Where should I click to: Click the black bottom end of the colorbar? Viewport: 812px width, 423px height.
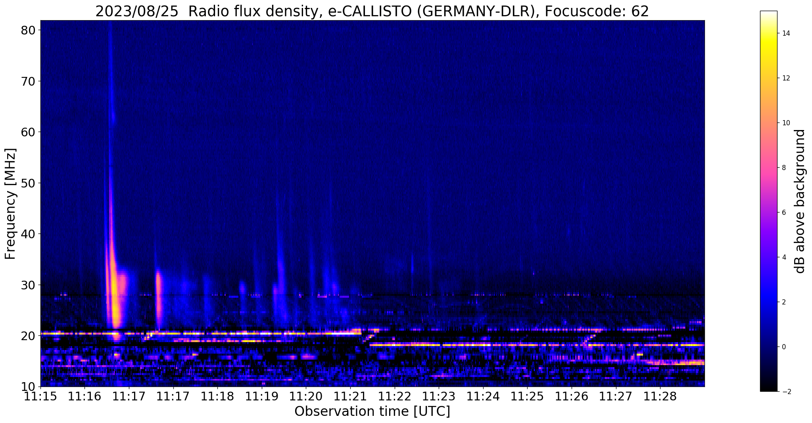768,385
